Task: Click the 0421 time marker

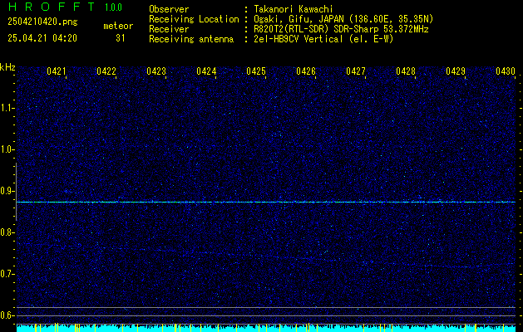Action: click(x=56, y=71)
